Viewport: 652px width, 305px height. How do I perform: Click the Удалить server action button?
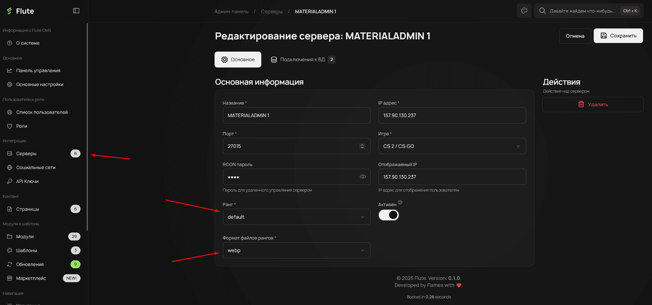pyautogui.click(x=593, y=104)
